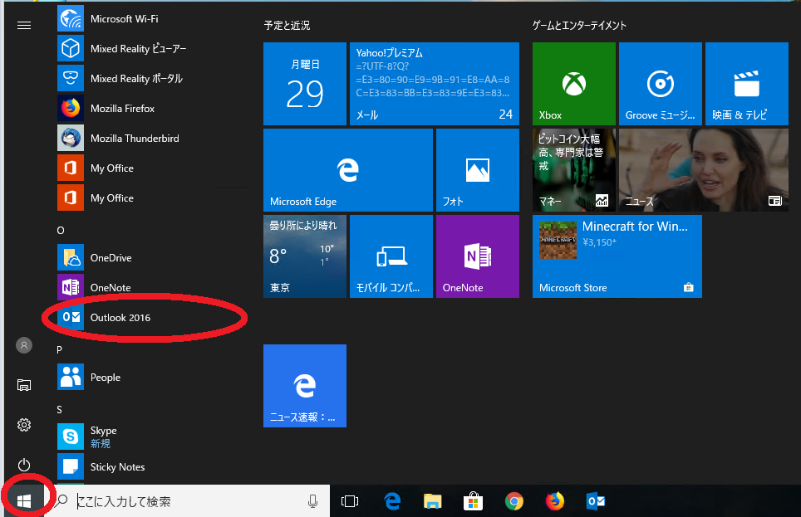Viewport: 801px width, 517px height.
Task: Expand the hamburger menu in Start
Action: point(24,25)
